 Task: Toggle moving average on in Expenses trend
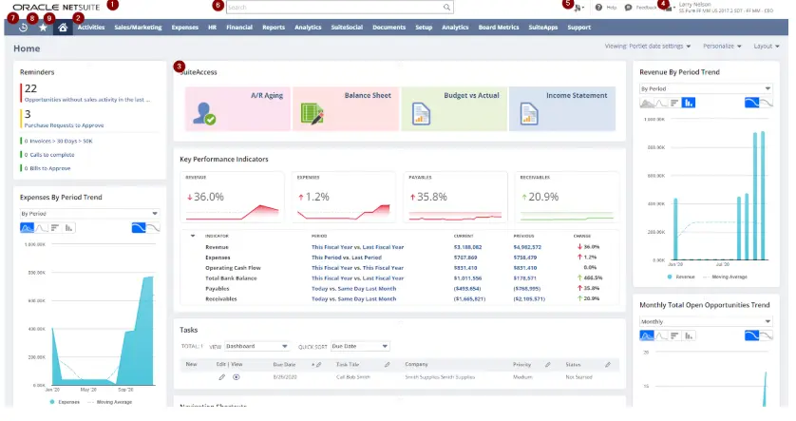[139, 227]
